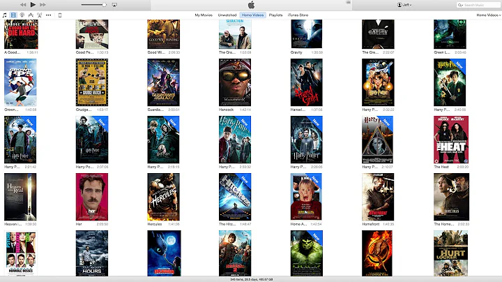Open The Heat movie poster
The width and height of the screenshot is (502, 282).
tap(451, 140)
